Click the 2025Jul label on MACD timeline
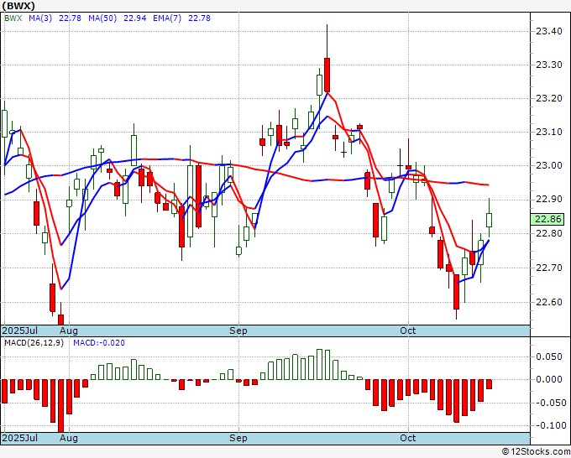This screenshot has width=571, height=458. [x=19, y=438]
